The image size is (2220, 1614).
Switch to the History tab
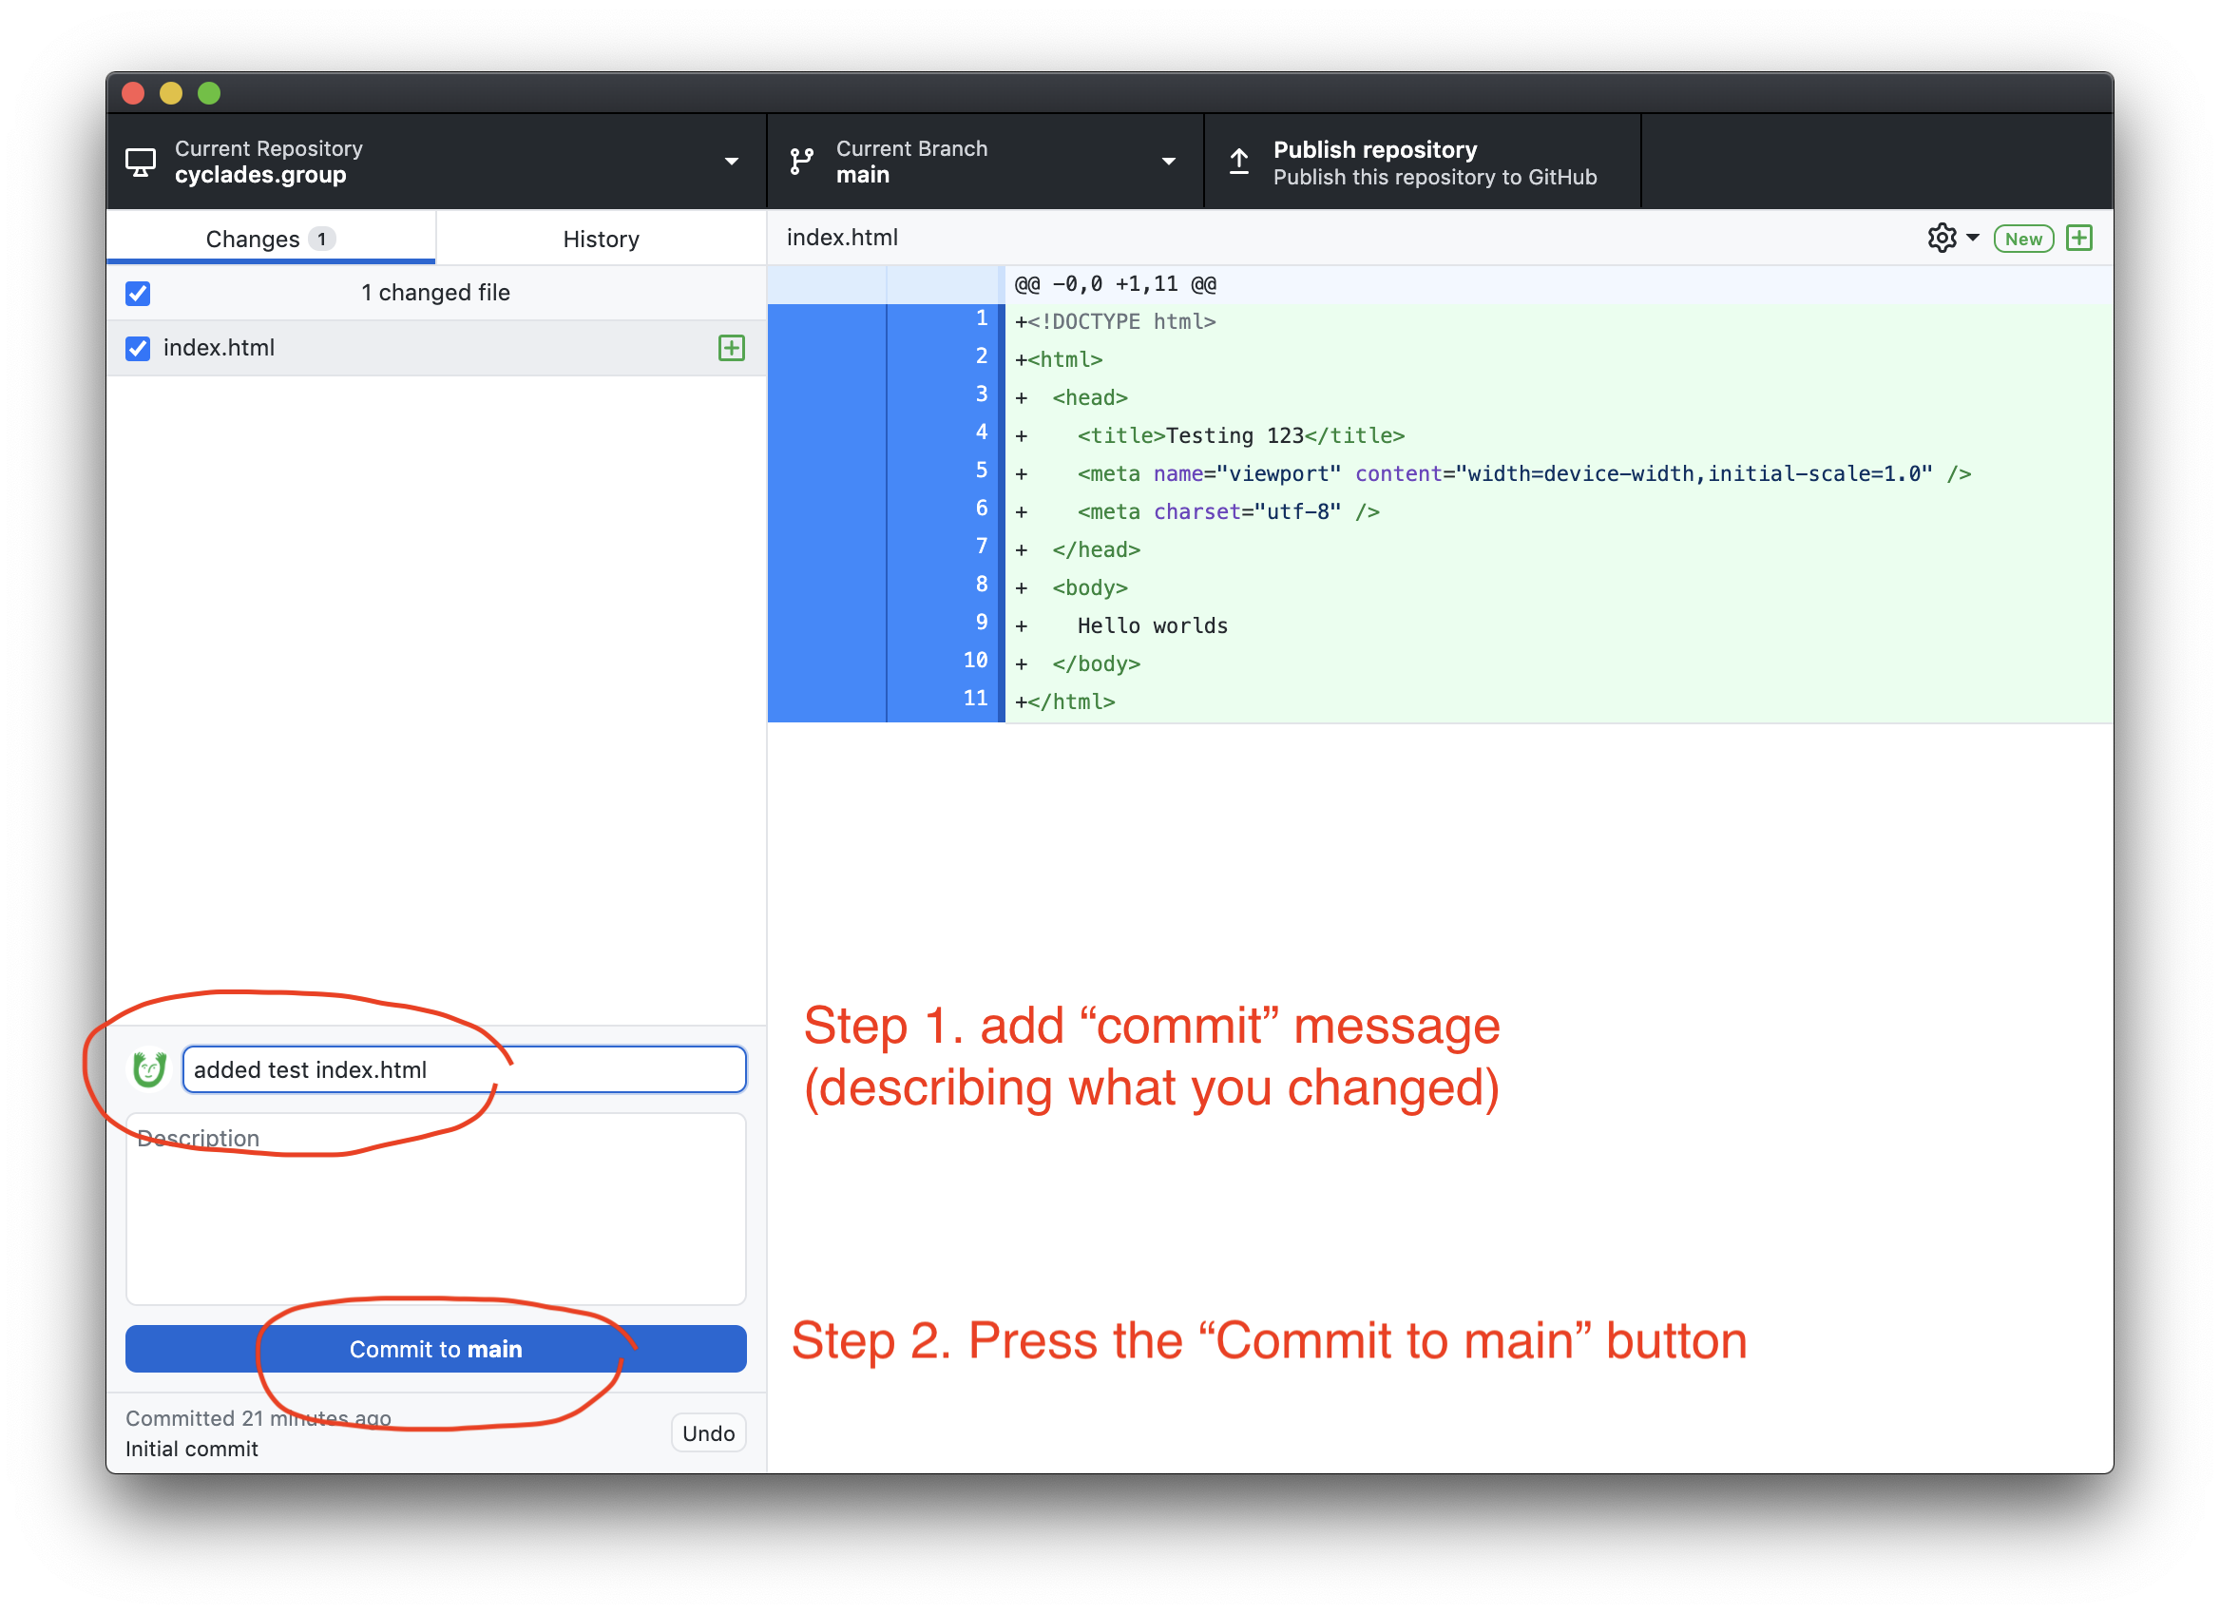coord(600,239)
